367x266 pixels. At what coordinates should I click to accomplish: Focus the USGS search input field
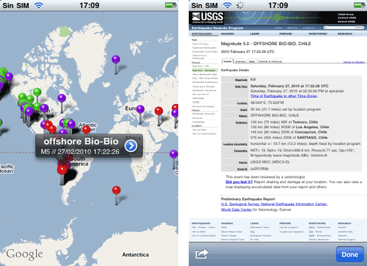pyautogui.click(x=339, y=27)
